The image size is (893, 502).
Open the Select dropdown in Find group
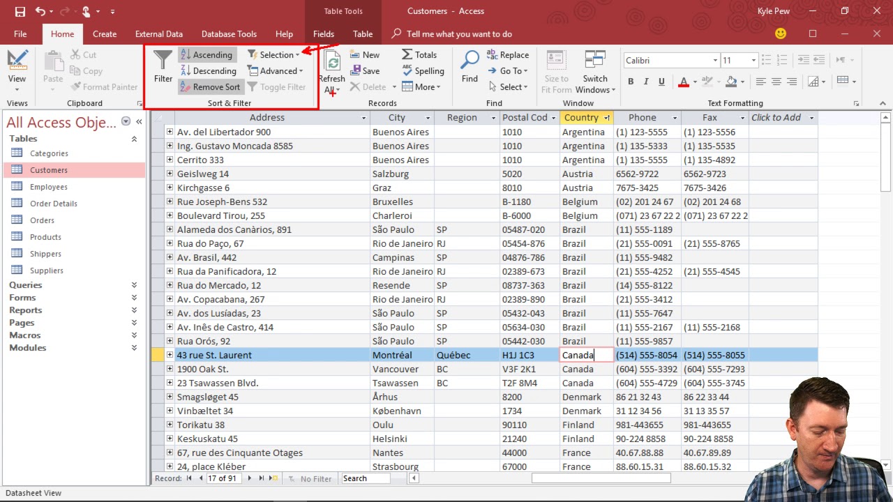tap(508, 87)
